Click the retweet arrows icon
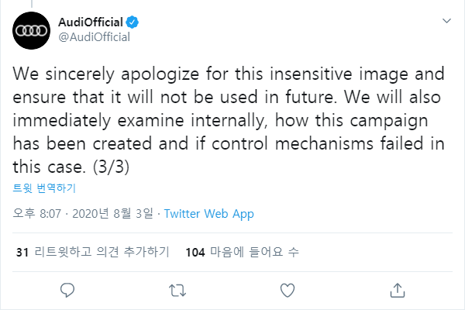This screenshot has width=465, height=310. tap(177, 291)
